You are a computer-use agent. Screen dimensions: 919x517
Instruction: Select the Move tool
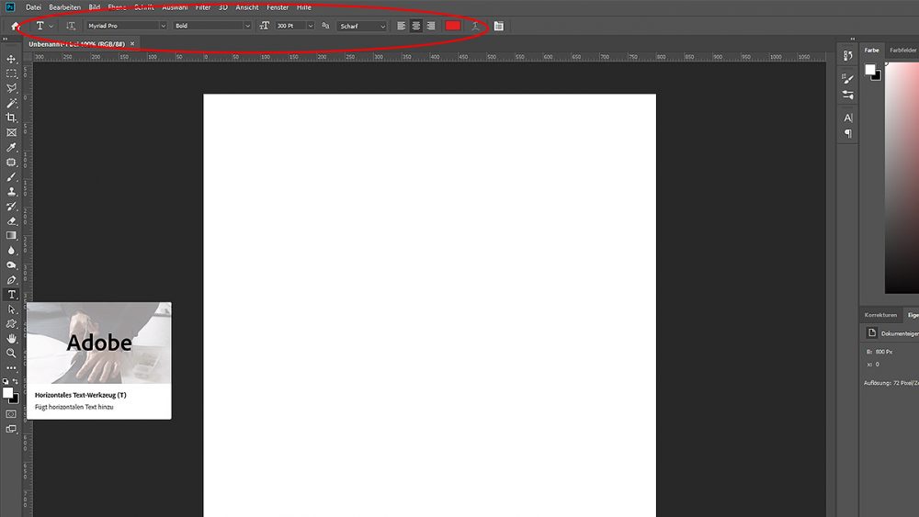coord(11,59)
